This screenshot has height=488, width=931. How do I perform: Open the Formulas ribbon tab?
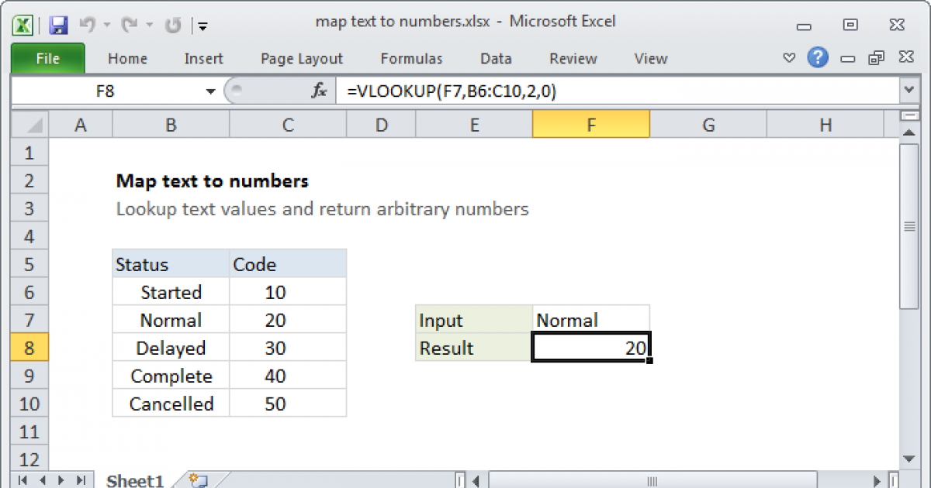(411, 59)
